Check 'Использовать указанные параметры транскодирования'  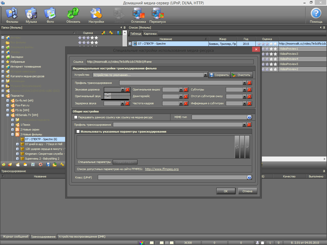[78, 132]
